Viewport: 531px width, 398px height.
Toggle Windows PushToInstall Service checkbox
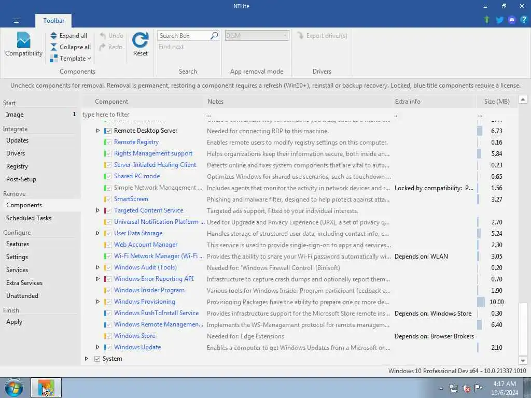tap(109, 314)
